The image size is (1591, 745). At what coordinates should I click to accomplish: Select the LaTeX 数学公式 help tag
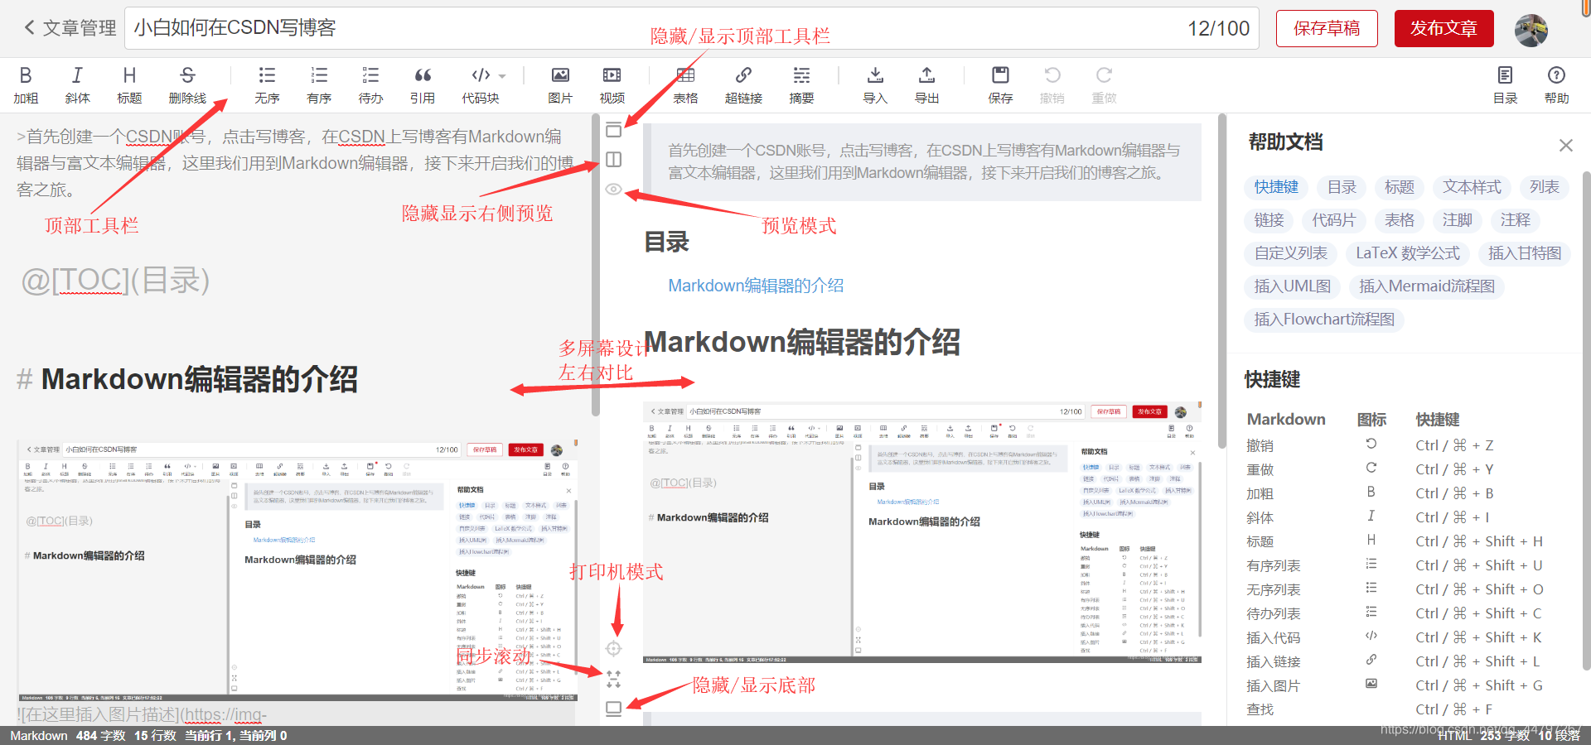coord(1408,253)
